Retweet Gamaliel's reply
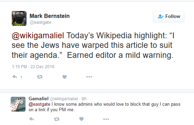194x125 pixels. tap(57, 119)
